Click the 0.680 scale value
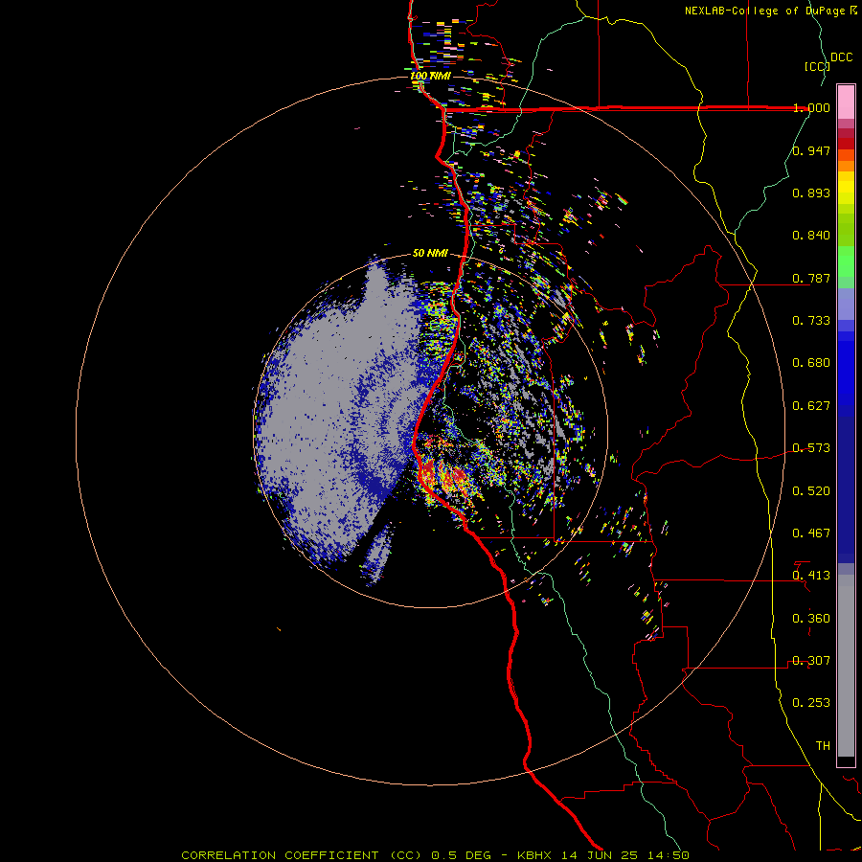862x862 pixels. 811,363
